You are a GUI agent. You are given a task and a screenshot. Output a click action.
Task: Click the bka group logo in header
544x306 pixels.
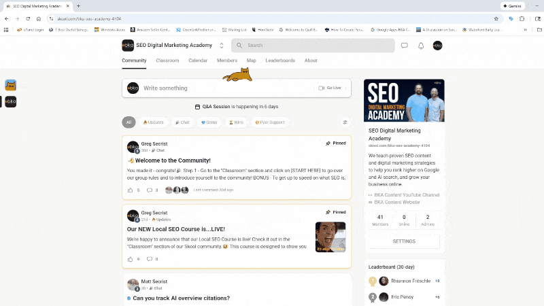128,46
